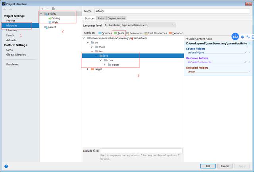Collapse the content root path node
Image resolution: width=254 pixels, height=172 pixels.
(x=84, y=38)
